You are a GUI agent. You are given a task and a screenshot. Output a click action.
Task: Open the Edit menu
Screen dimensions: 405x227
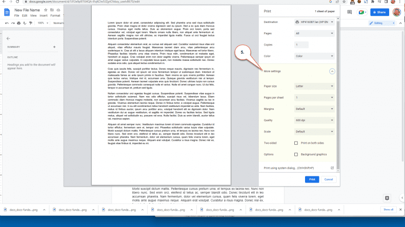(25, 16)
